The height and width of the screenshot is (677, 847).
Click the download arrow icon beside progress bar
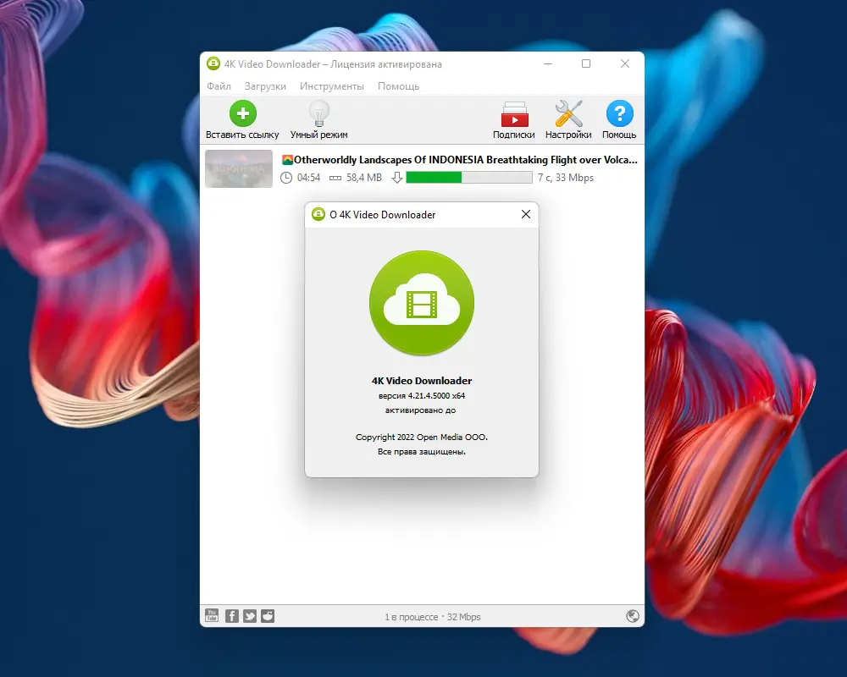point(397,178)
